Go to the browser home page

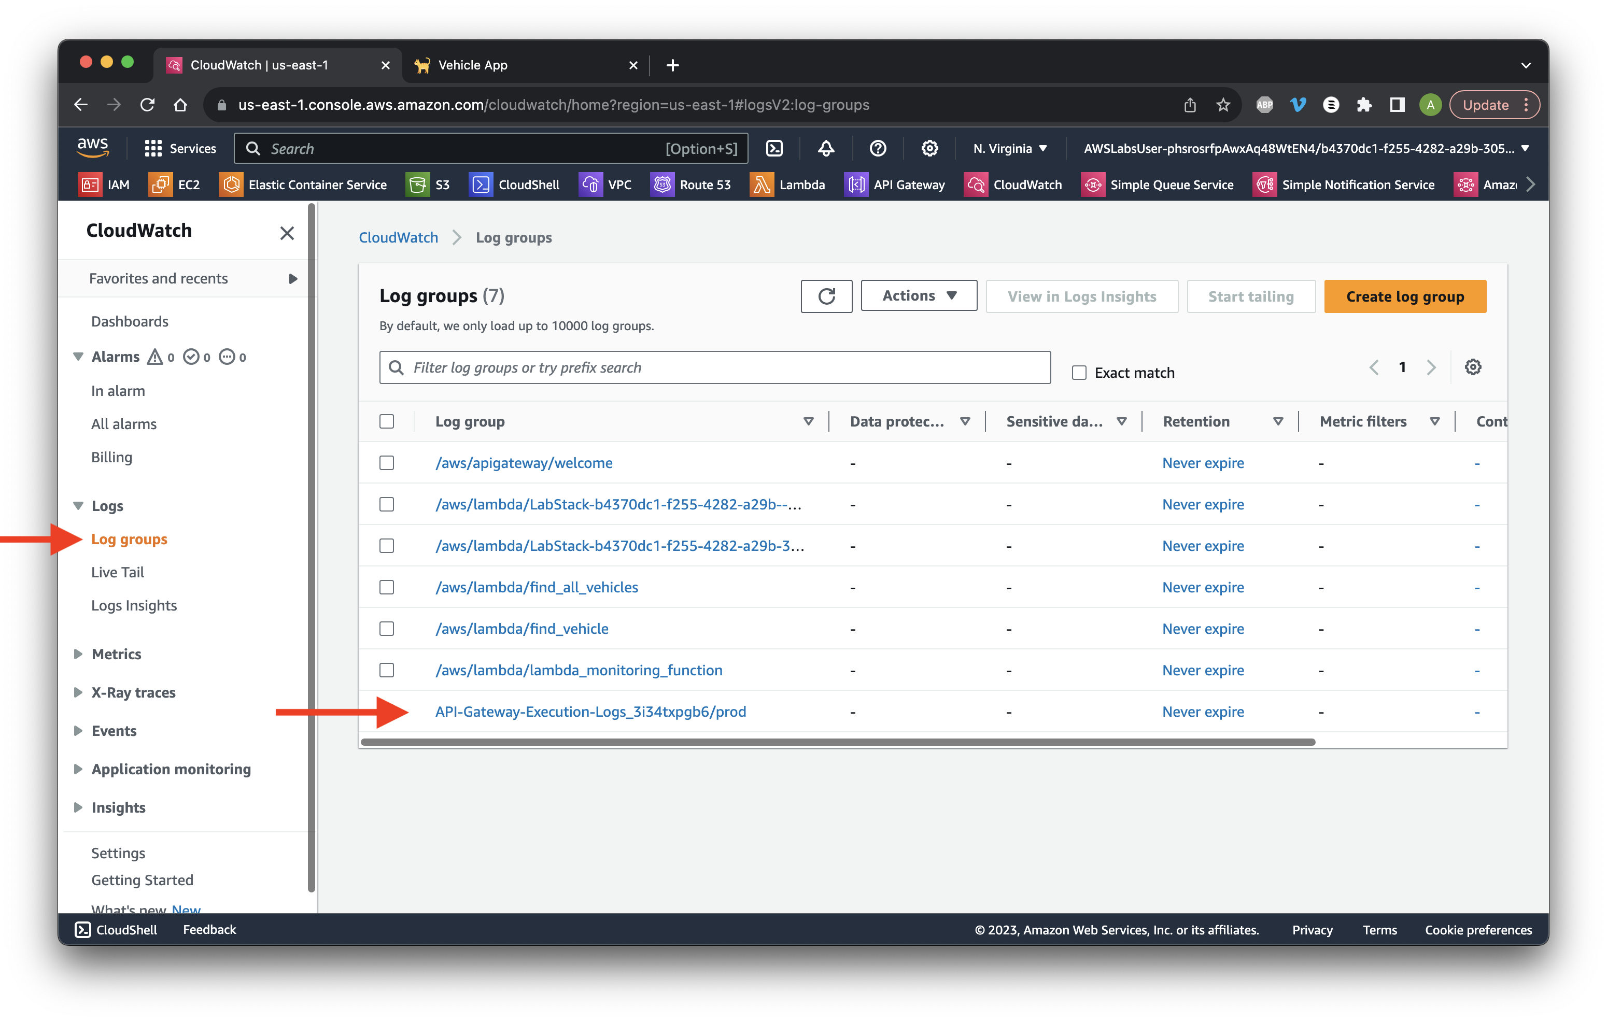point(180,105)
